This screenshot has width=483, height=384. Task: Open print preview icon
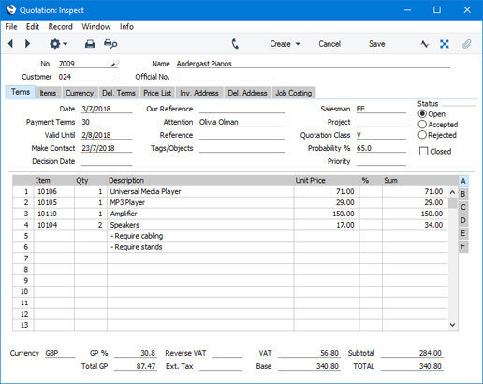pos(110,44)
